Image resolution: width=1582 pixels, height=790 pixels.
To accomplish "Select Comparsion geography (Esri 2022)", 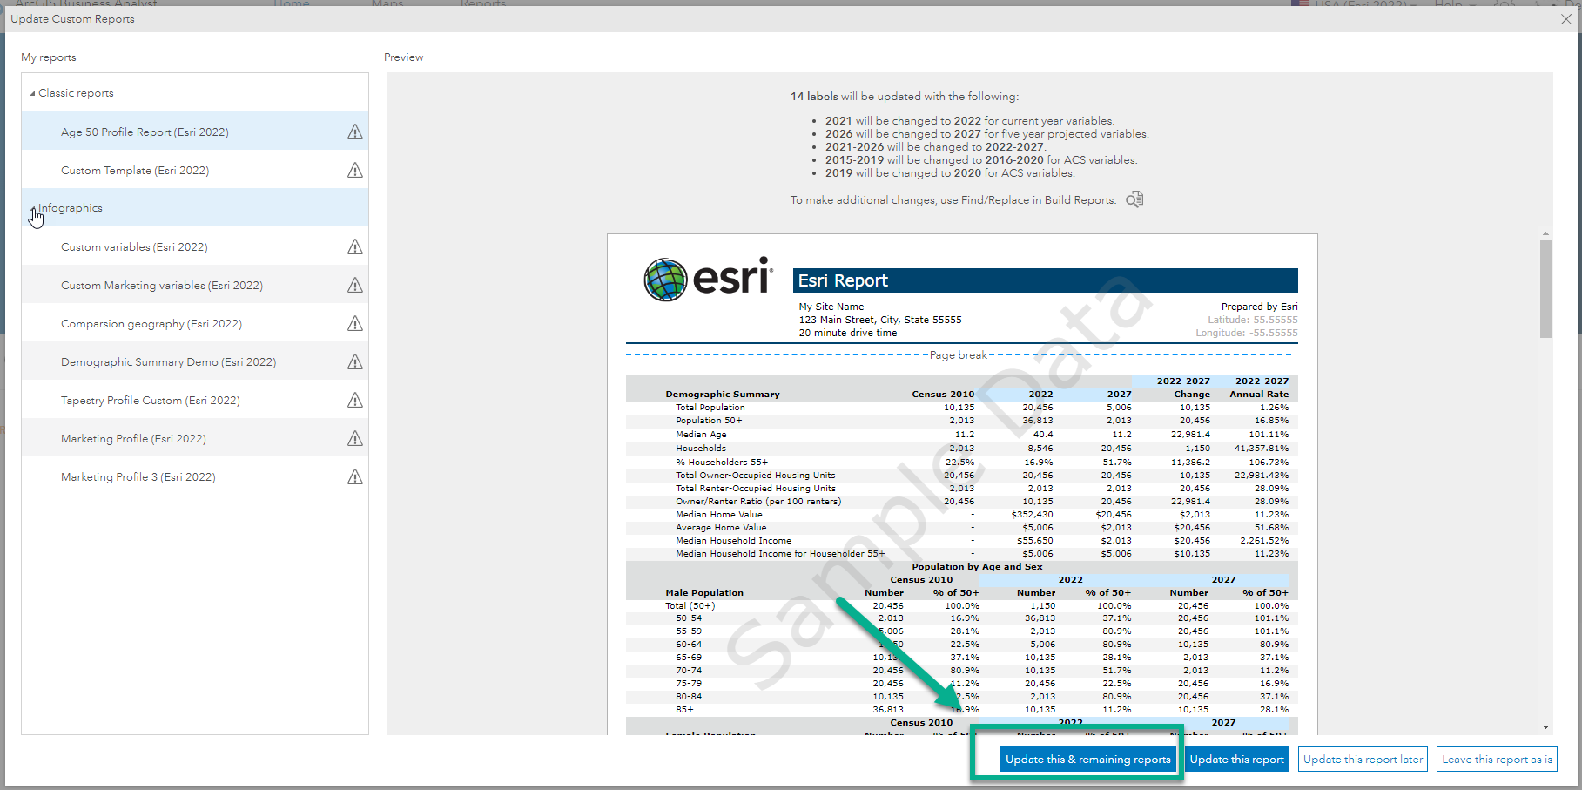I will (x=195, y=324).
